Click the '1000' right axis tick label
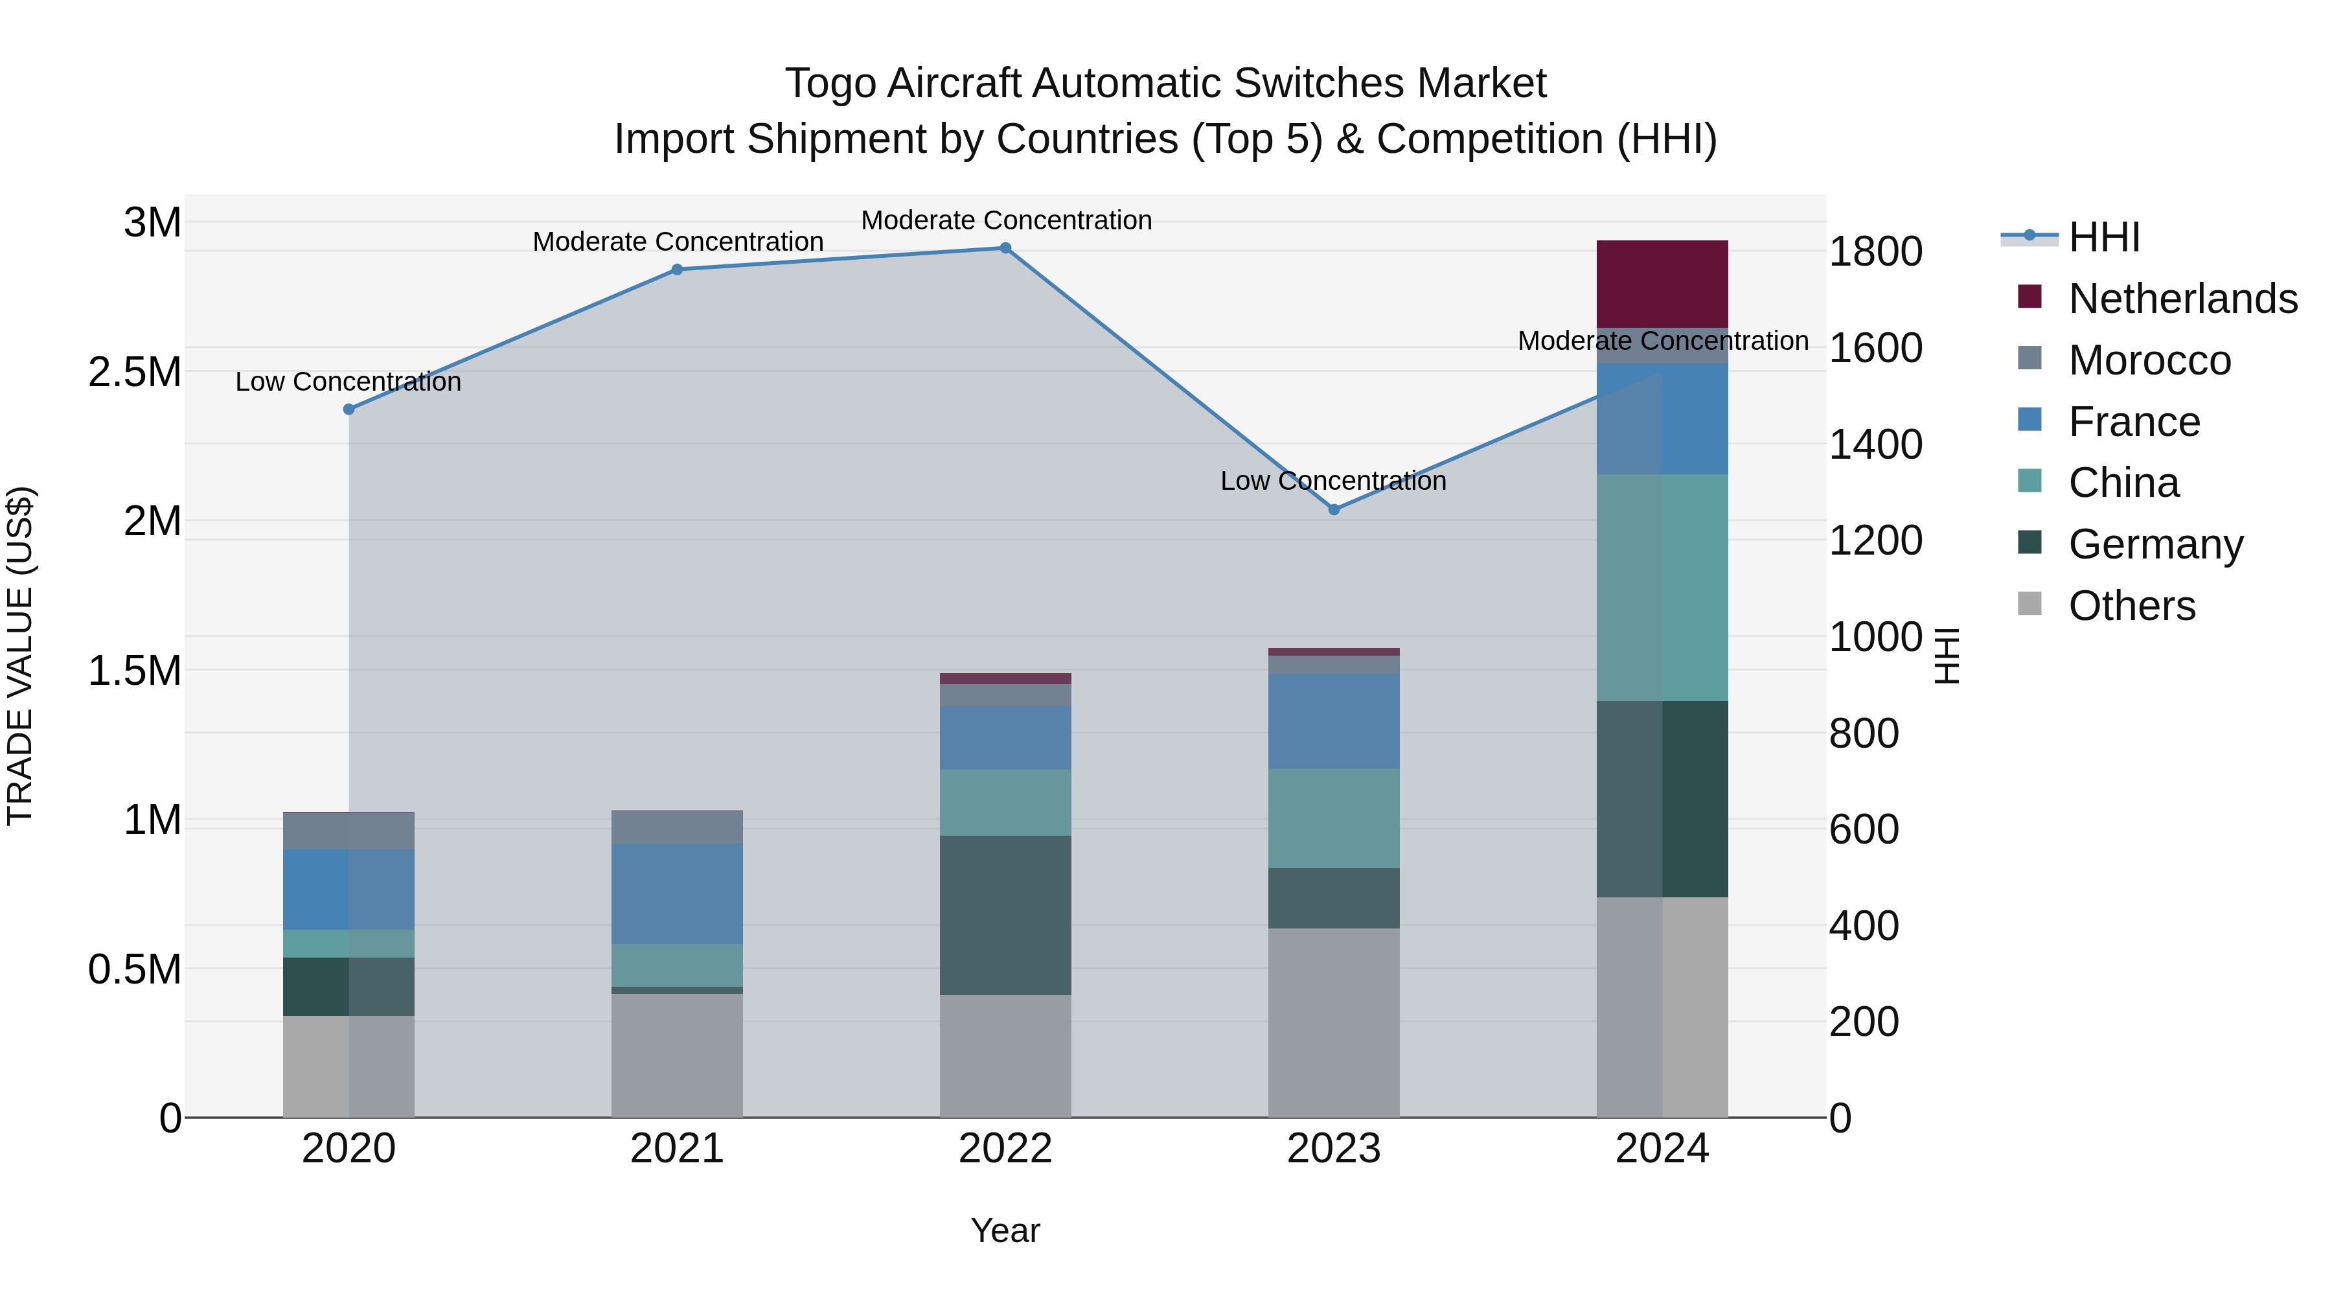Image resolution: width=2332 pixels, height=1312 pixels. point(1876,638)
